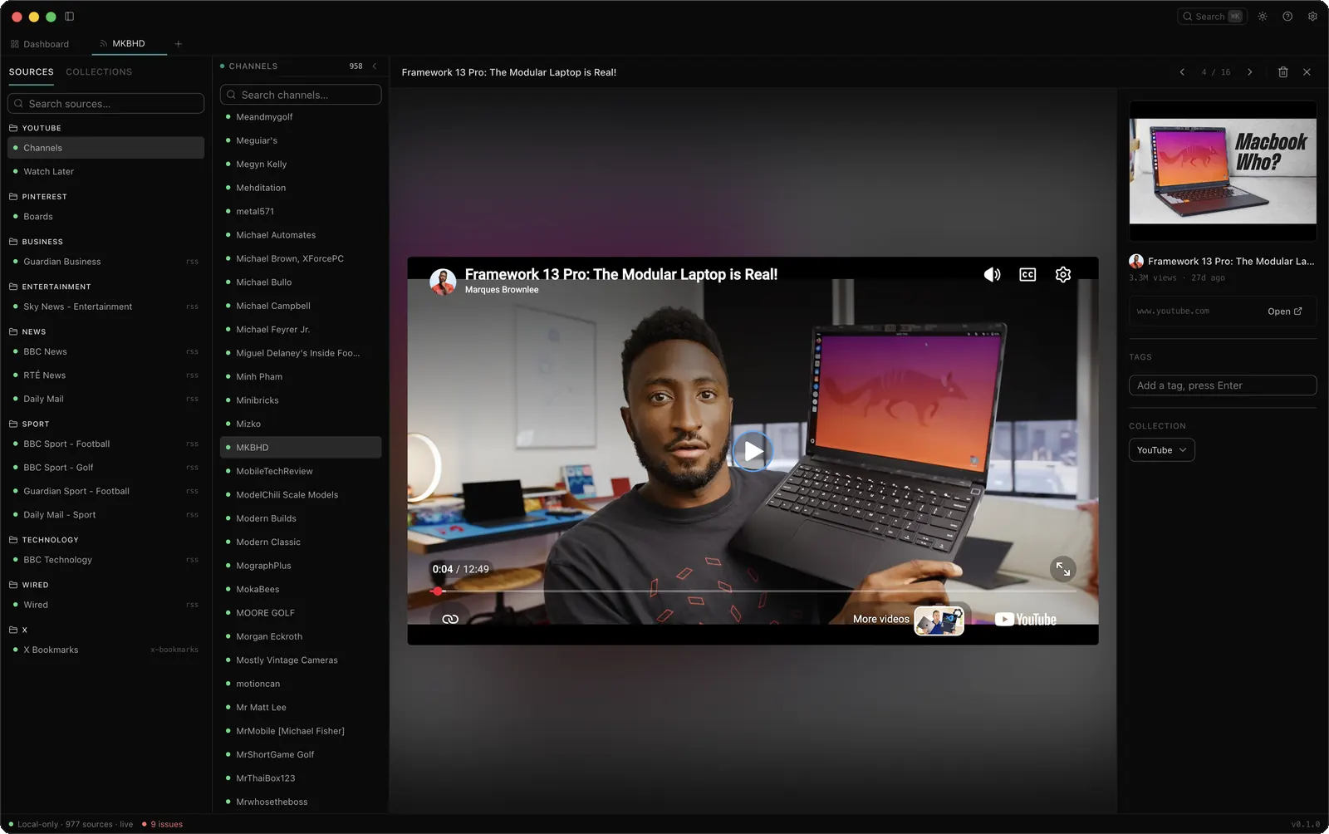Open Watch Later source
The height and width of the screenshot is (834, 1329).
pyautogui.click(x=105, y=171)
